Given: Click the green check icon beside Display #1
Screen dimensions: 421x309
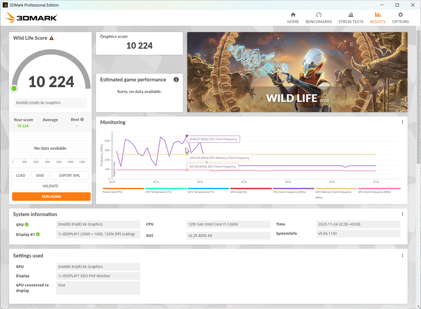Looking at the screenshot, I should 38,234.
